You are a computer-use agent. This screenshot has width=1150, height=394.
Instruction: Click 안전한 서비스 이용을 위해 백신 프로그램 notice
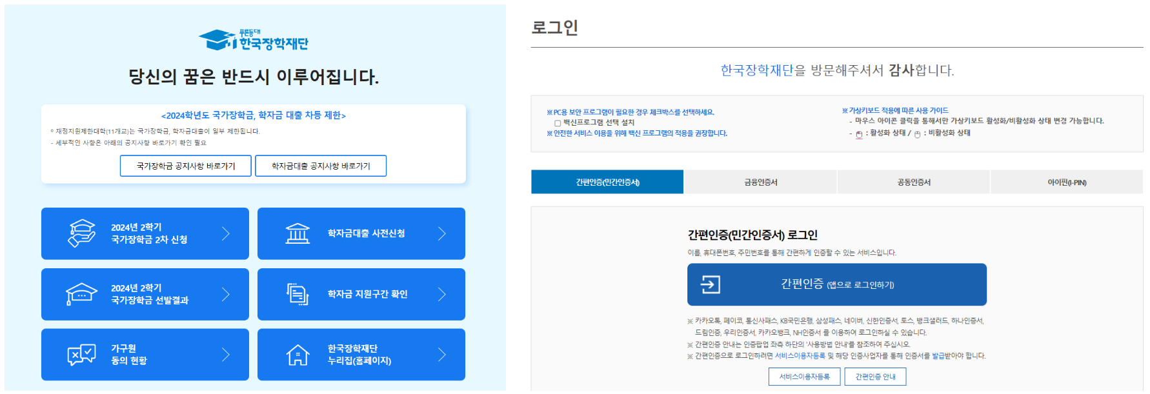click(x=637, y=133)
